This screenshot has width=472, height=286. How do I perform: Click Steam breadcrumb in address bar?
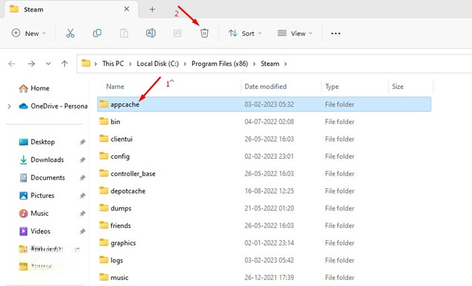[270, 63]
